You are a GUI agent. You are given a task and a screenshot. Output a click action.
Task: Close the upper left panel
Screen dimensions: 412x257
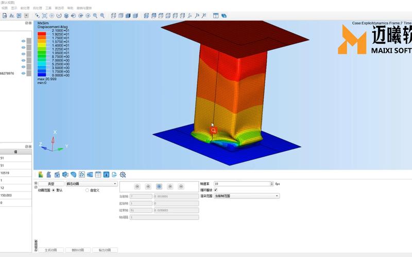pyautogui.click(x=30, y=23)
